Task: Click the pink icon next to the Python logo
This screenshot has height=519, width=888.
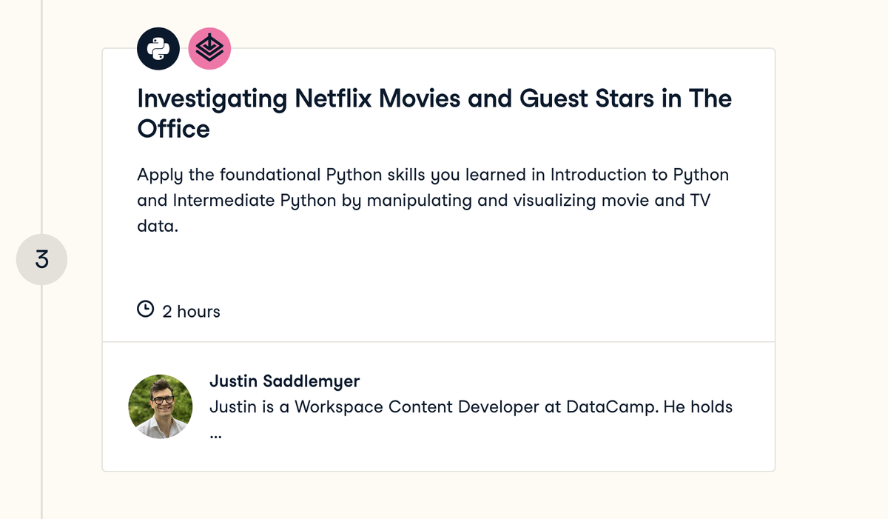Action: click(x=210, y=47)
